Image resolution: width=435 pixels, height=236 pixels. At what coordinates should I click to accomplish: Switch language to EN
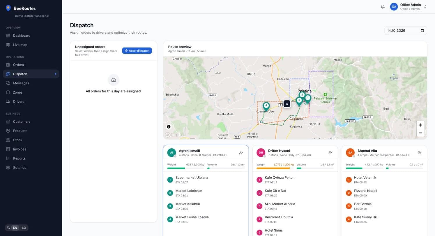(x=15, y=228)
